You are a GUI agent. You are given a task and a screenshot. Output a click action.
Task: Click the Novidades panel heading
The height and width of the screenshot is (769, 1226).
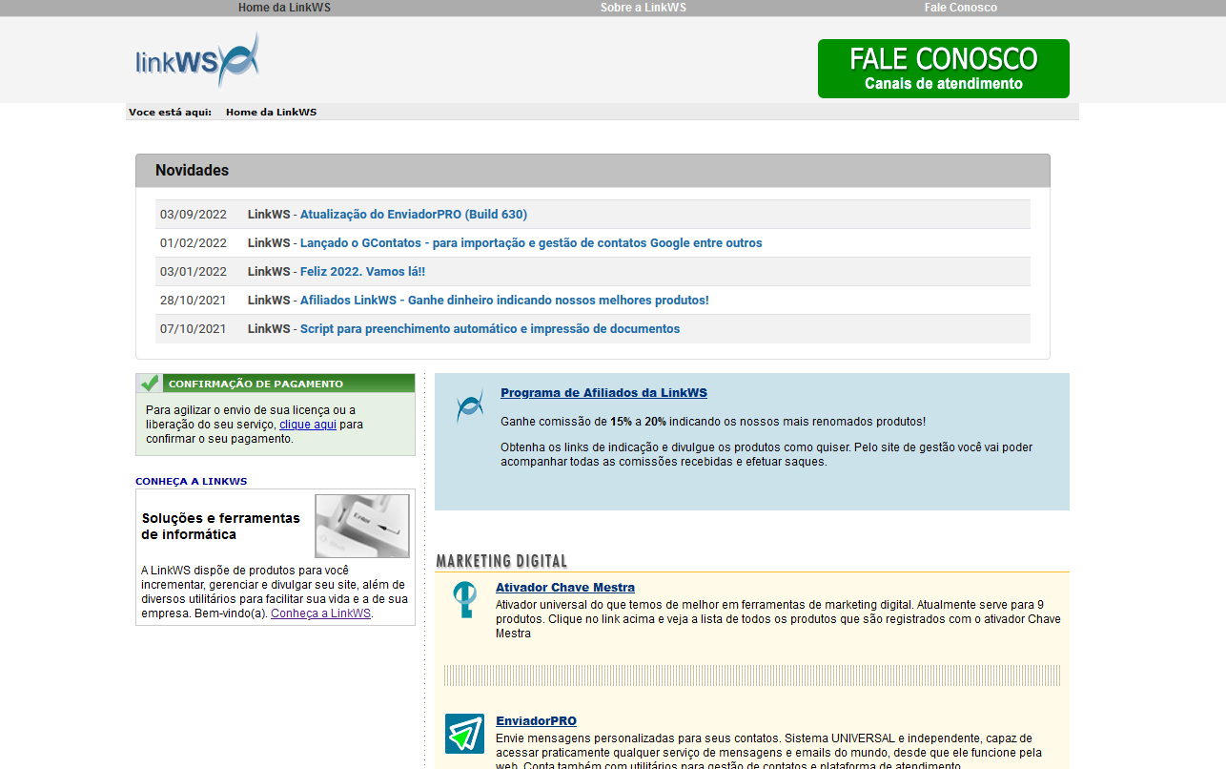[193, 171]
